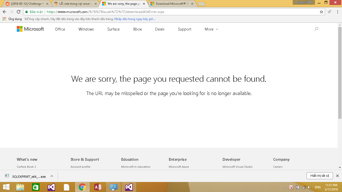This screenshot has height=192, width=342.
Task: Open the Support navigation item
Action: (185, 29)
